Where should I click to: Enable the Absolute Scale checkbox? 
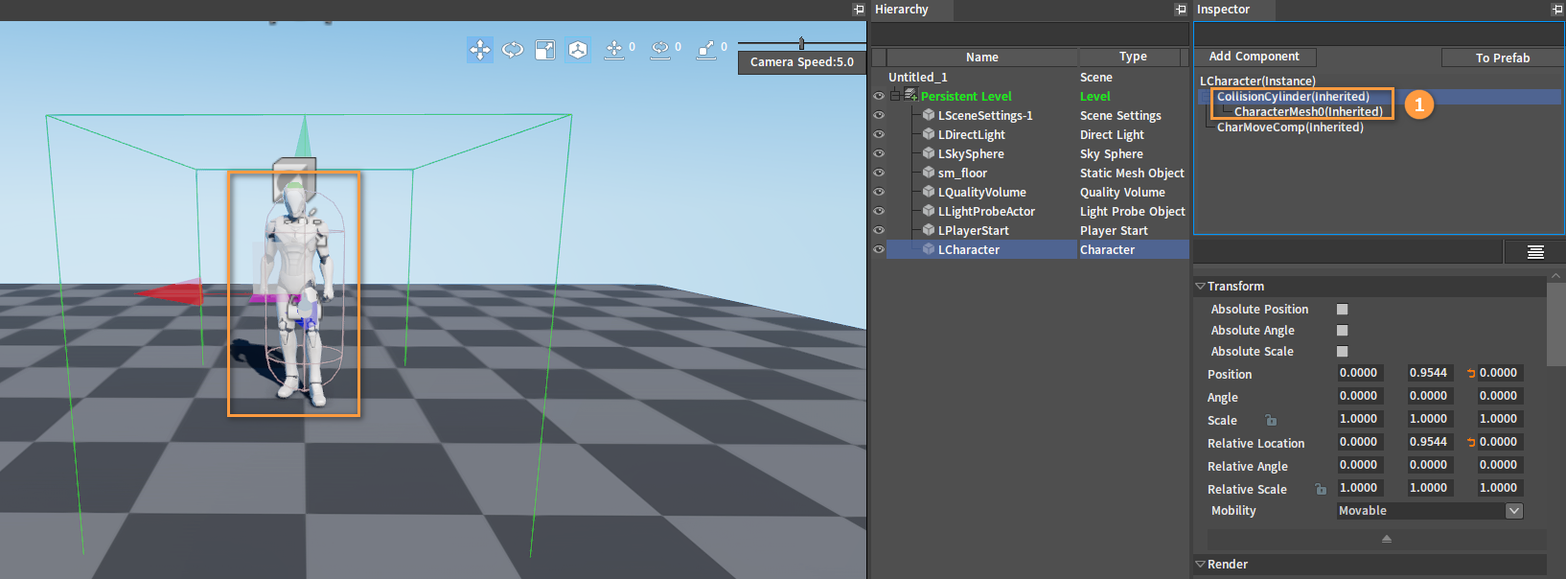click(x=1342, y=351)
